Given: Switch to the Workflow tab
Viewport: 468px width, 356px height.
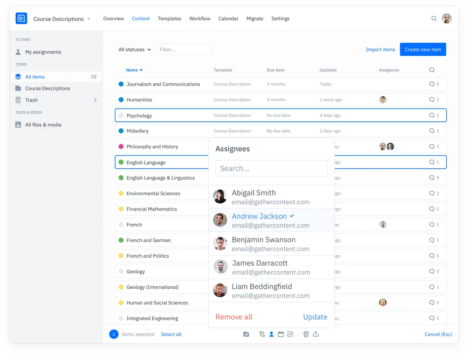Looking at the screenshot, I should coord(200,18).
